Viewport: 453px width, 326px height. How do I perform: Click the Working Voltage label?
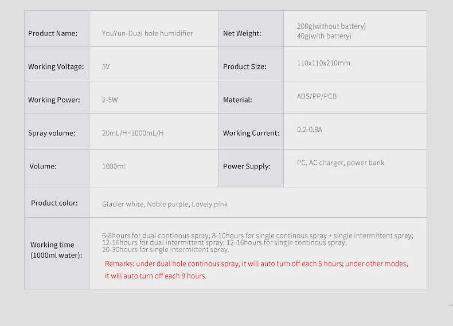point(56,66)
